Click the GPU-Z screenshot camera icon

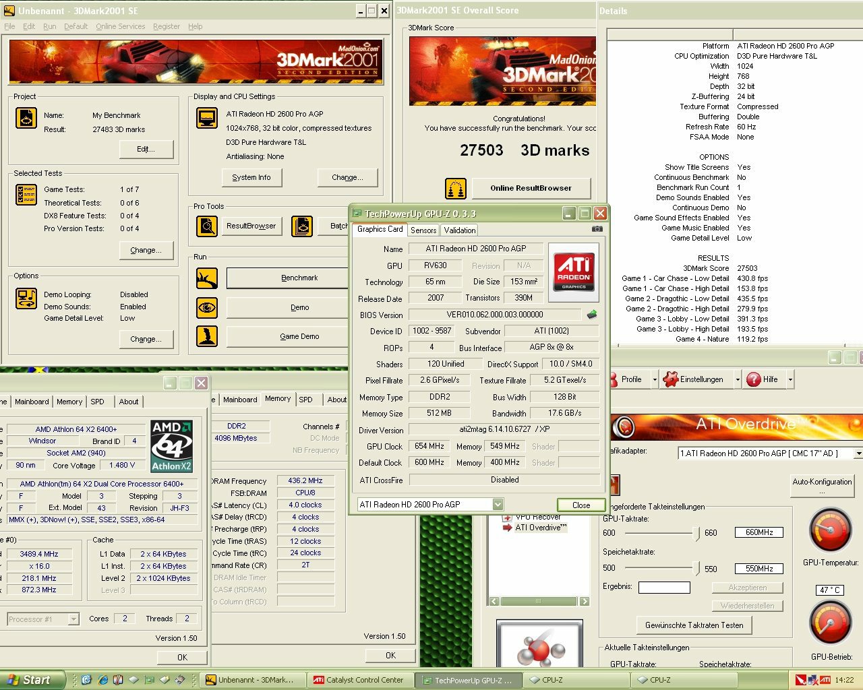[x=597, y=229]
